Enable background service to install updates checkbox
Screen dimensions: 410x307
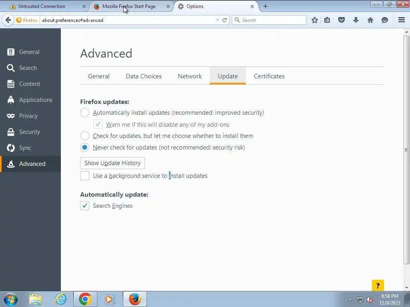point(84,176)
